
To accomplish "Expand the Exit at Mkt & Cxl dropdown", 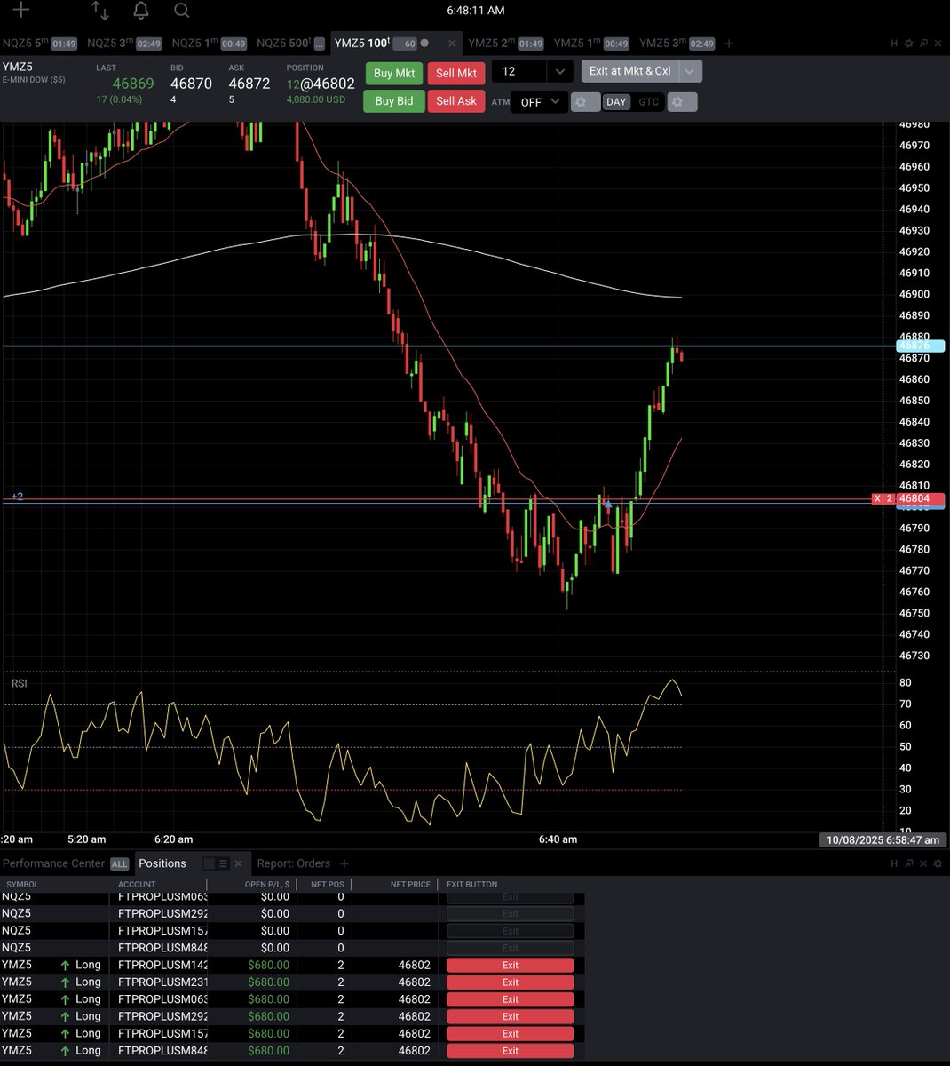I will (x=690, y=71).
